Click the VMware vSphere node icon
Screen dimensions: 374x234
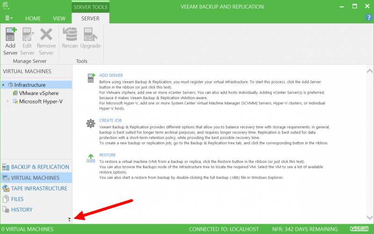pyautogui.click(x=15, y=93)
